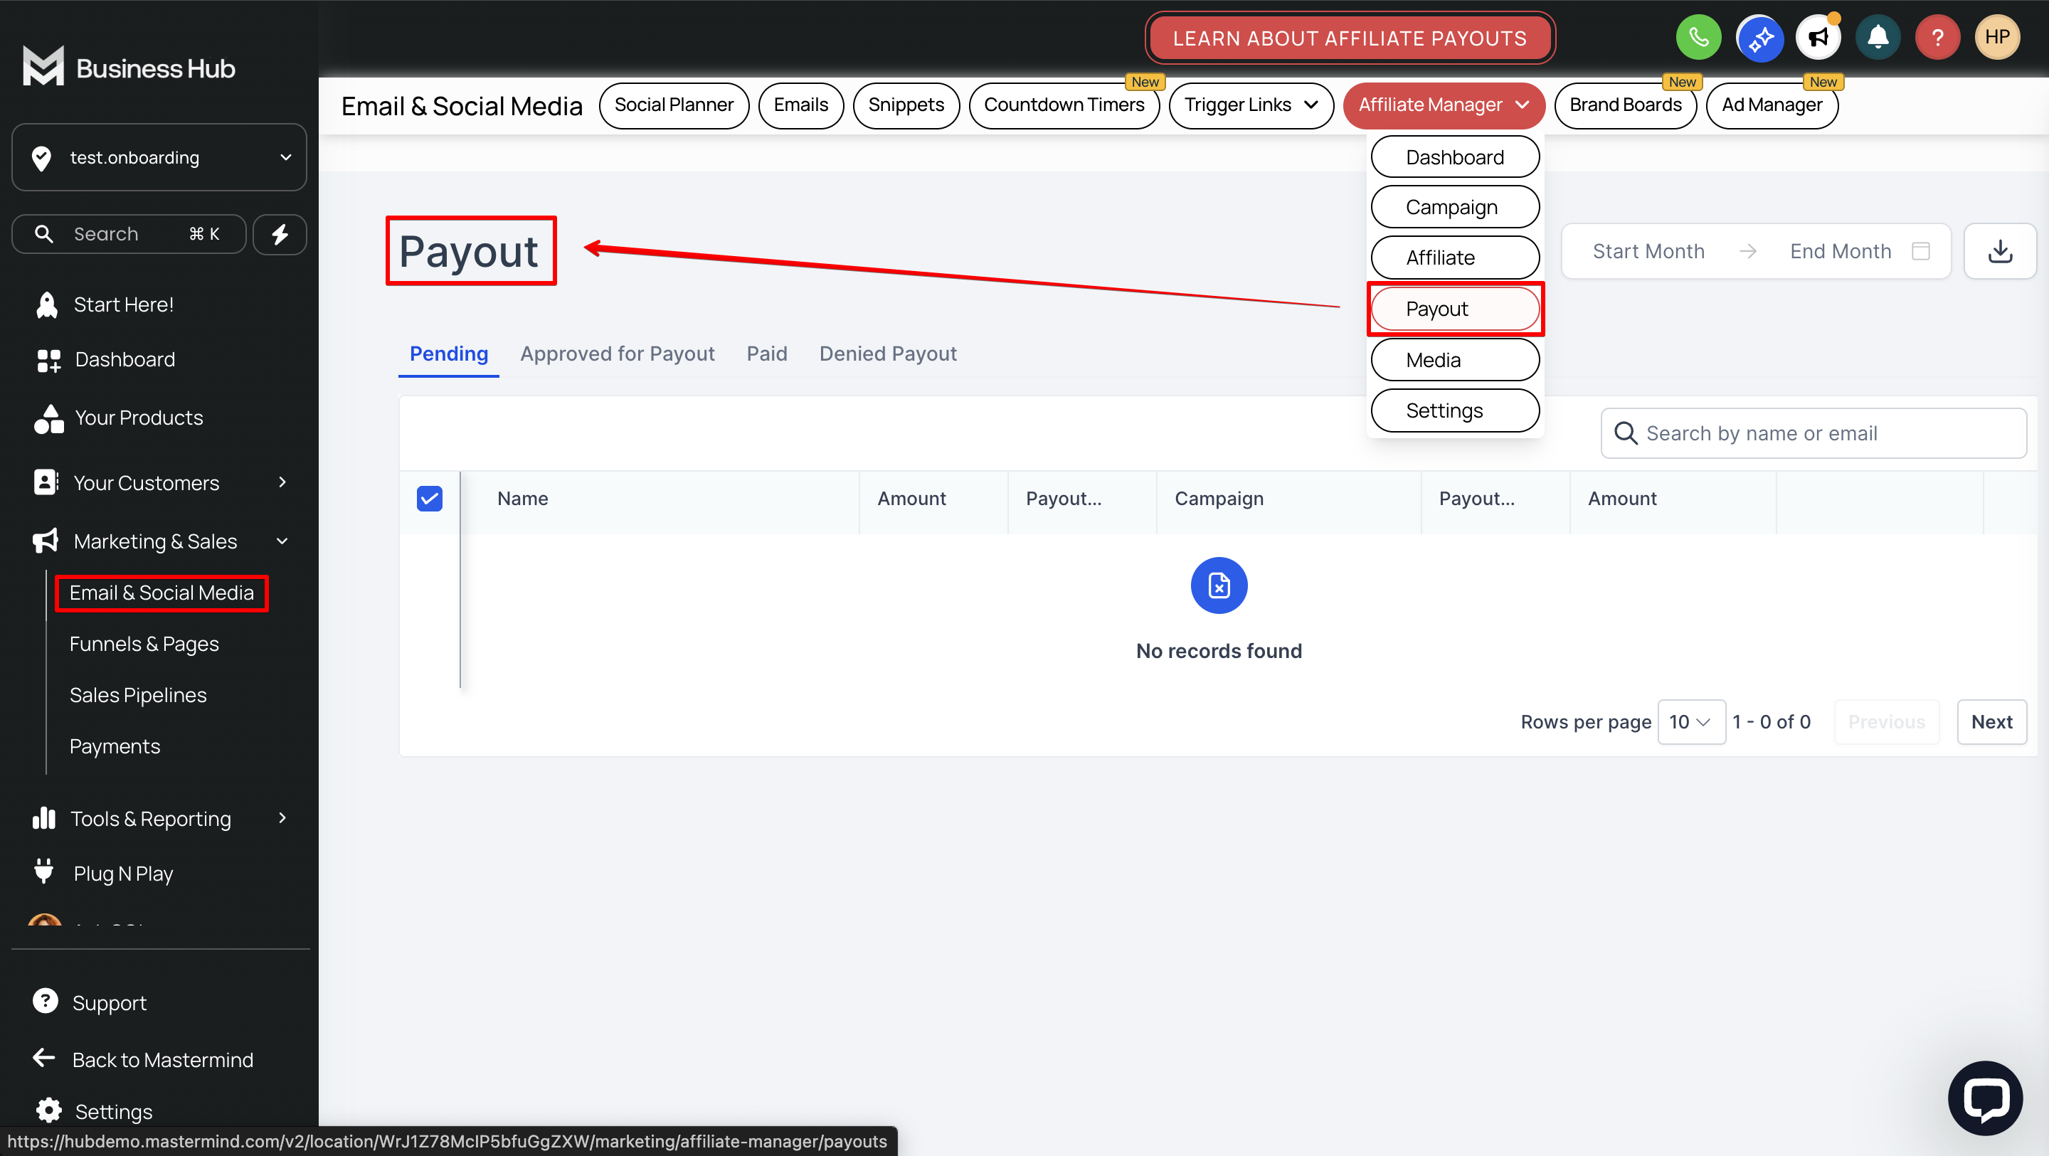Toggle the select-all checkbox in table header
Screen dimensions: 2049x1156
click(430, 499)
